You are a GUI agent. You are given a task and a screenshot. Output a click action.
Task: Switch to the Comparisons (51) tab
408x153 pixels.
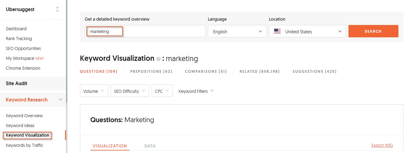tap(206, 72)
